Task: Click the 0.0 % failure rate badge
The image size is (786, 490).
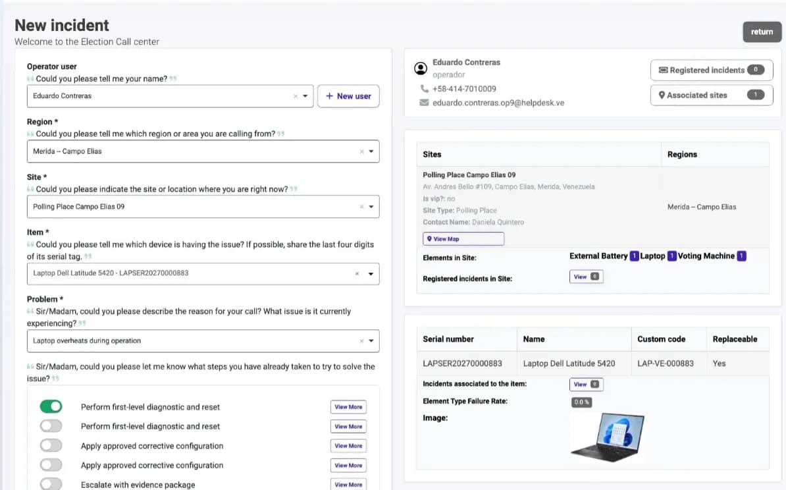Action: (x=581, y=402)
